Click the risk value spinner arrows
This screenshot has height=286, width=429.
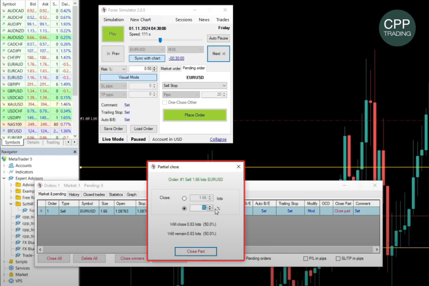click(x=155, y=69)
